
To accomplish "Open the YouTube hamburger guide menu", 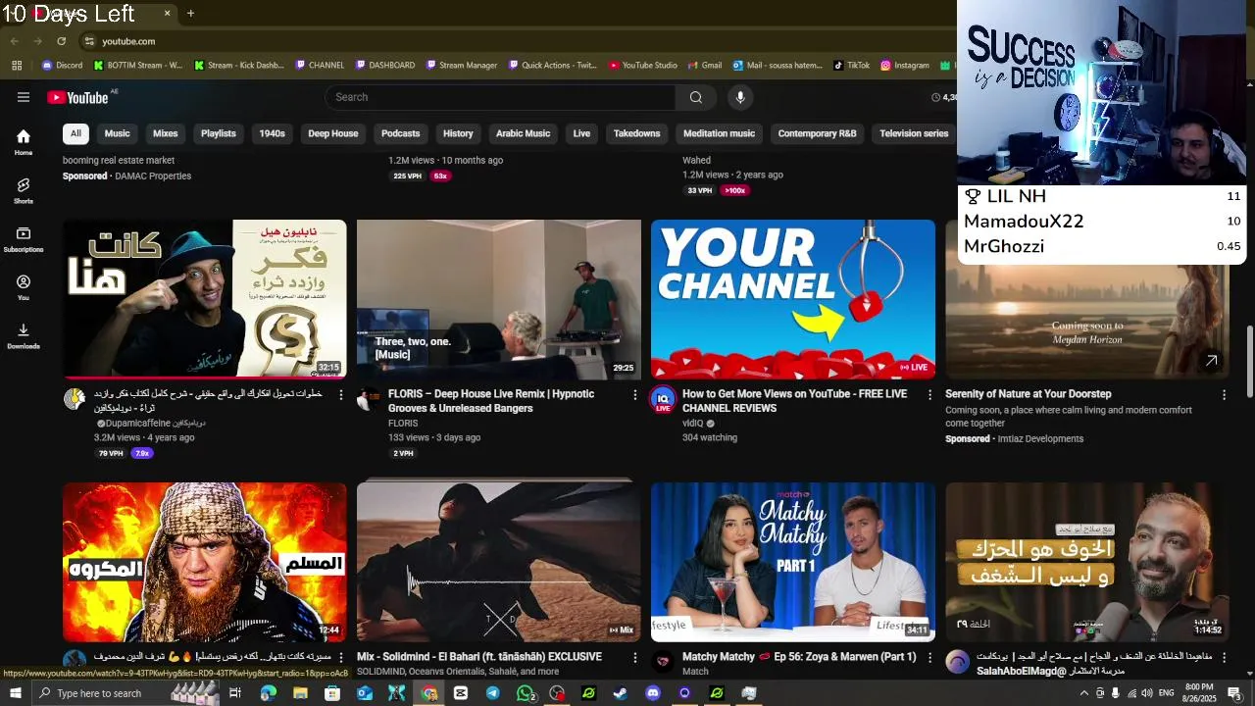I will [x=24, y=97].
